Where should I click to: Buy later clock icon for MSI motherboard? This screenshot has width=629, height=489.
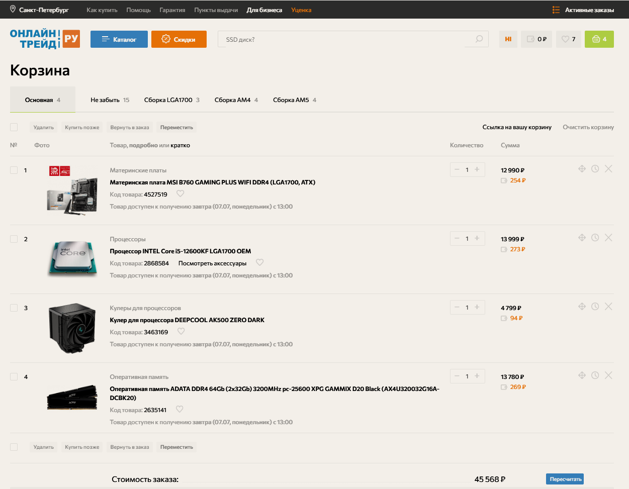coord(595,169)
